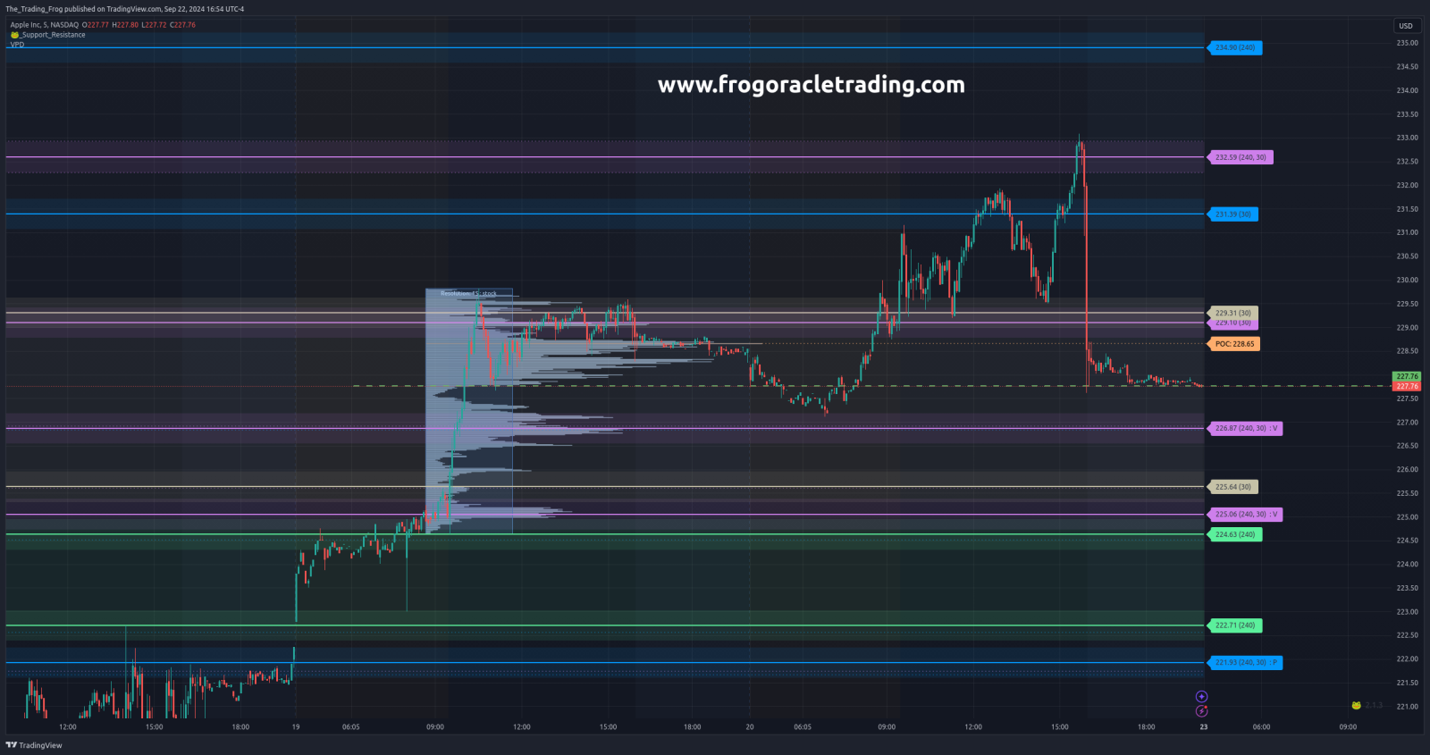
Task: Click the orange POC: 228.65 label
Action: point(1234,344)
